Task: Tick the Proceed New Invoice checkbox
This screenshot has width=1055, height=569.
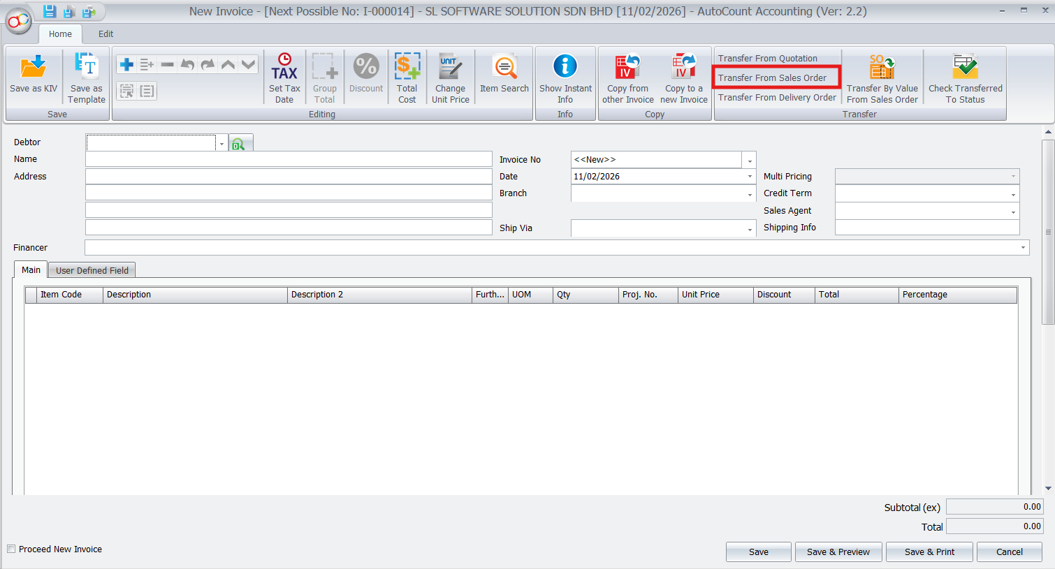Action: (11, 549)
